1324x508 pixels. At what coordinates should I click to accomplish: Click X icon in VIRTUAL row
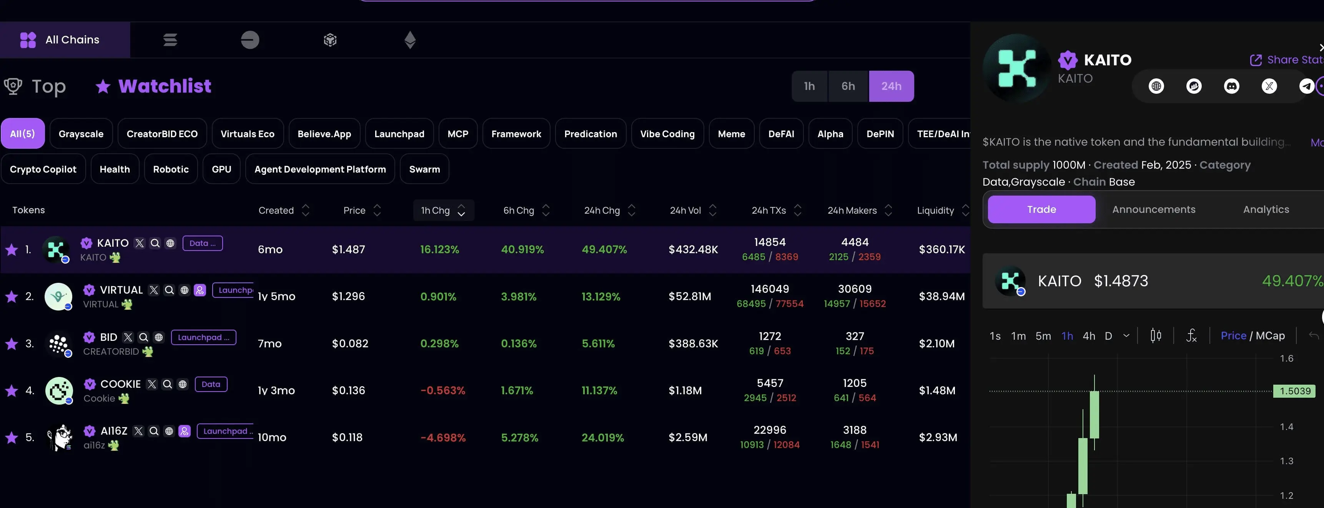tap(153, 290)
